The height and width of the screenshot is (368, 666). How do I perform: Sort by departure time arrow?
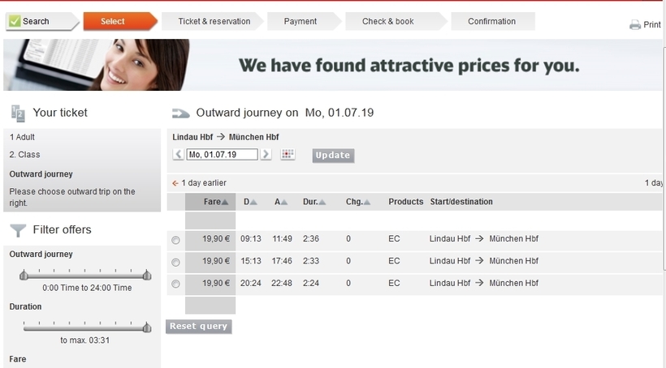click(253, 202)
